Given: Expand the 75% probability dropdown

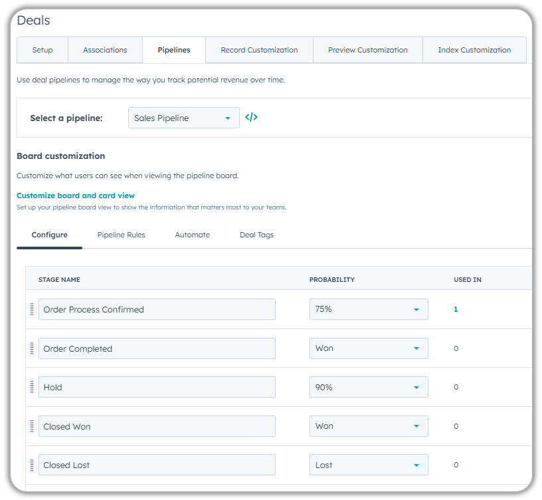Looking at the screenshot, I should pos(369,309).
